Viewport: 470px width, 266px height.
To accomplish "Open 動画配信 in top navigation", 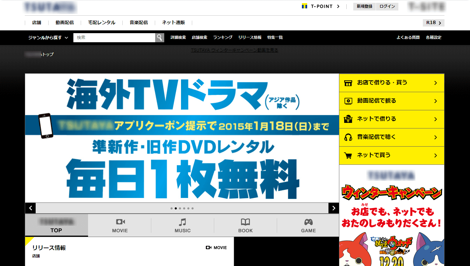I will [x=65, y=23].
